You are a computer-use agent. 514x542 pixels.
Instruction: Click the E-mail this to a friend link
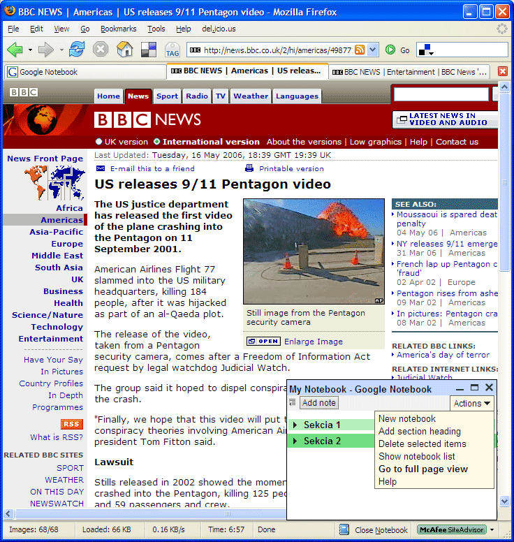[x=152, y=168]
